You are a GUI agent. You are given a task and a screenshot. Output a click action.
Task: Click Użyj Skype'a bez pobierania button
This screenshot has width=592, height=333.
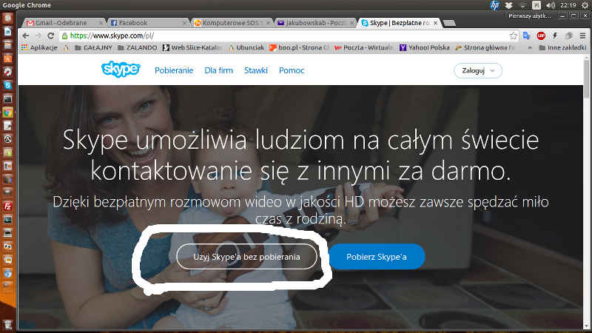click(247, 257)
